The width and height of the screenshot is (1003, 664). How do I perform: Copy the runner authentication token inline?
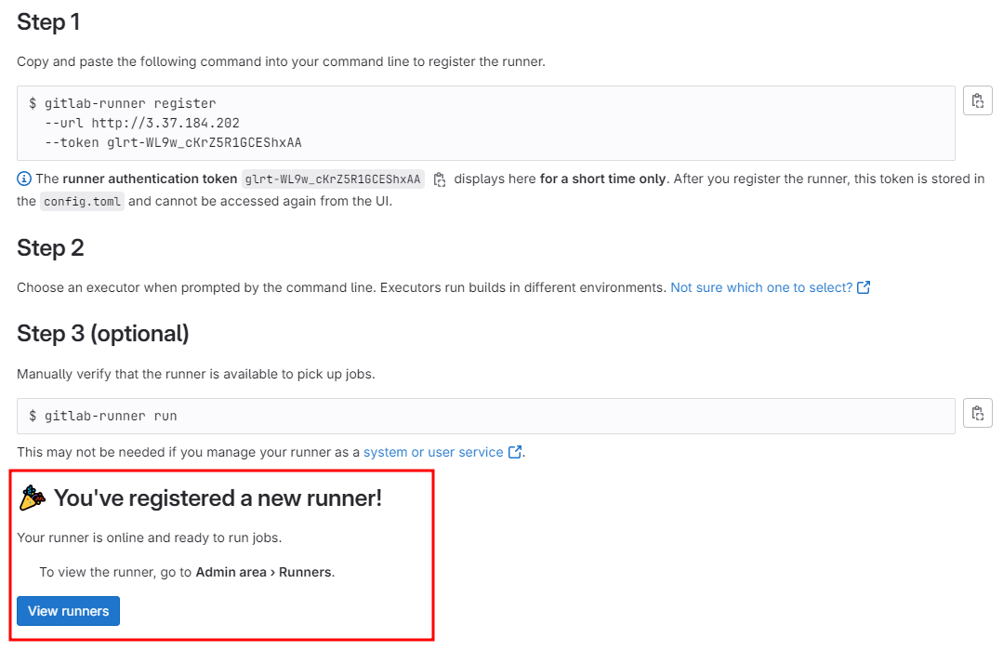[x=440, y=179]
